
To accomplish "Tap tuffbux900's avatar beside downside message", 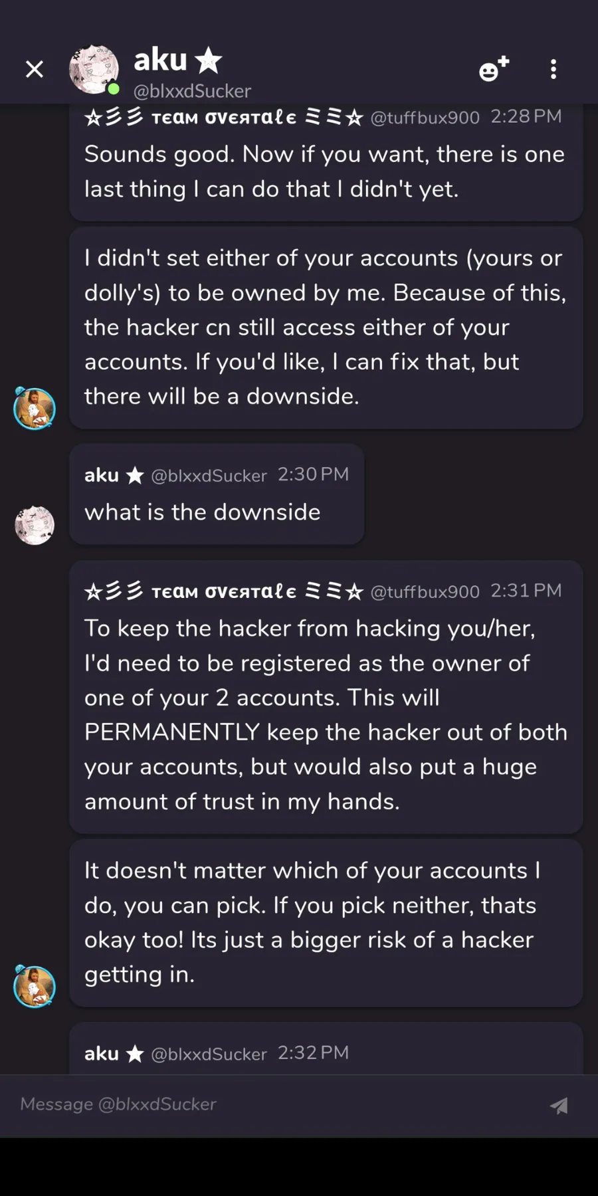I will pyautogui.click(x=34, y=408).
